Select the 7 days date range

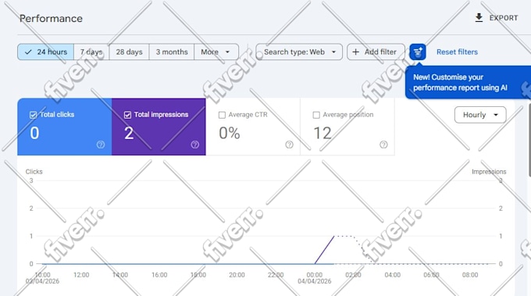91,52
